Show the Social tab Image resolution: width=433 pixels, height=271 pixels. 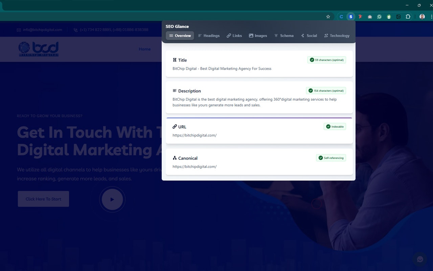point(309,36)
